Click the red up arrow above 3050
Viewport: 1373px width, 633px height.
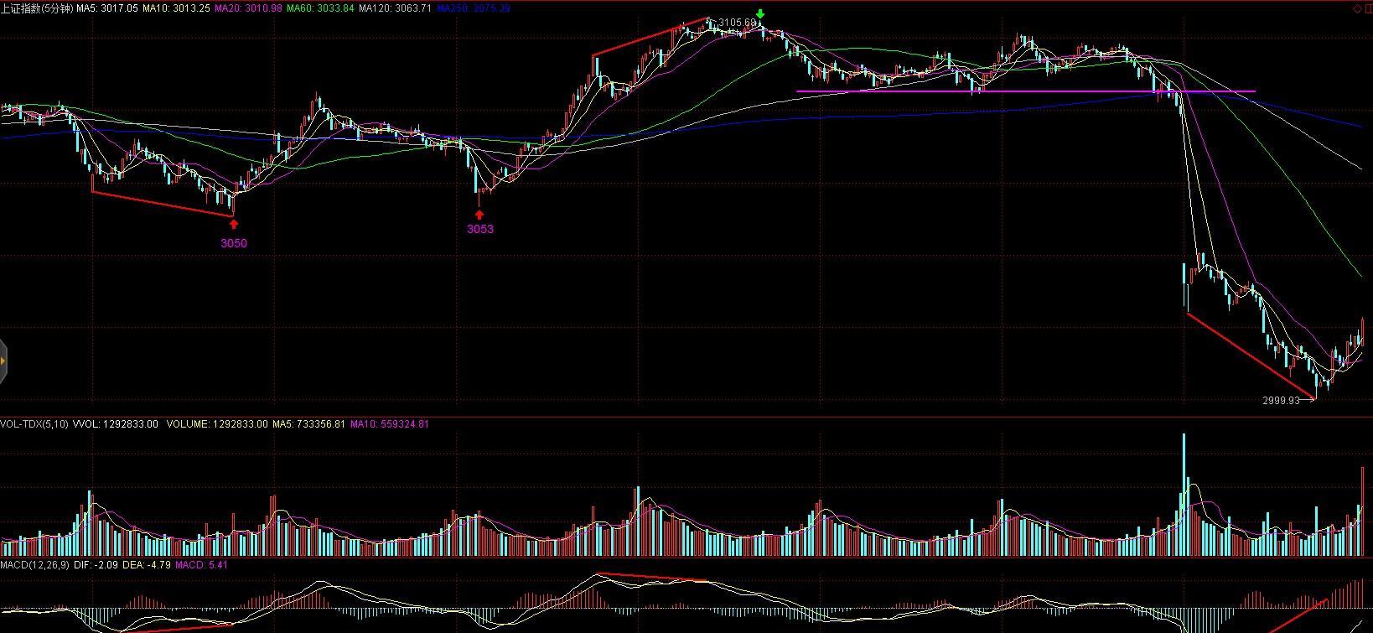[234, 224]
